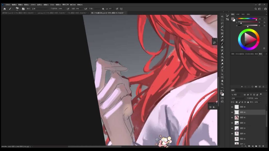
Task: Select the Eraser tool
Action: tap(222, 54)
